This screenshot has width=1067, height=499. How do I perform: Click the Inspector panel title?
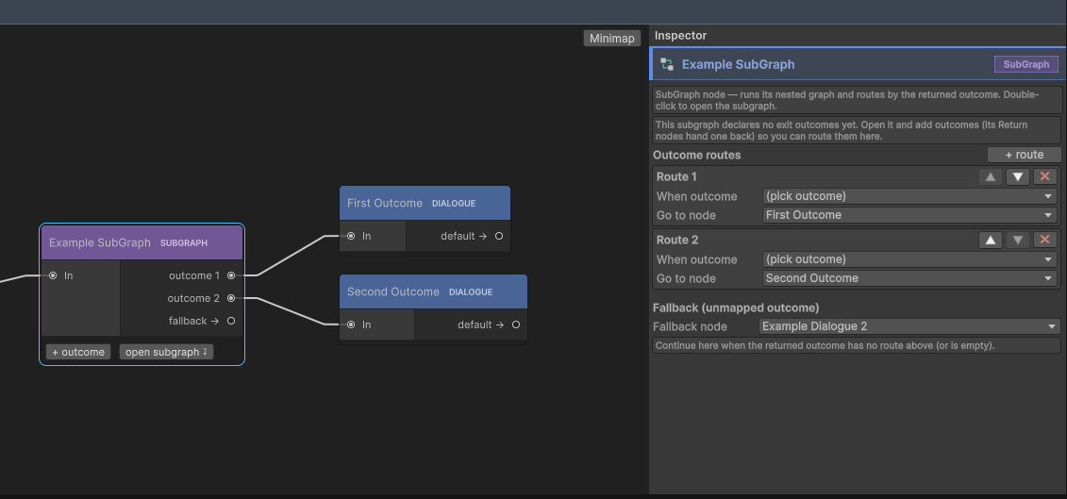pyautogui.click(x=680, y=36)
